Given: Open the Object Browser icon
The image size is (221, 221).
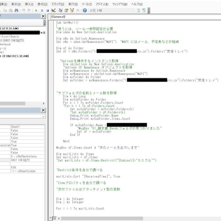Looking at the screenshot, I should coord(72,11).
